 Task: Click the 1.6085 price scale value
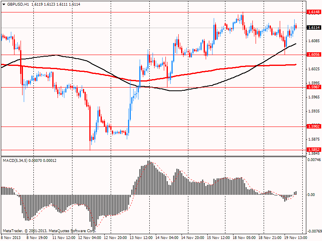click(x=314, y=41)
